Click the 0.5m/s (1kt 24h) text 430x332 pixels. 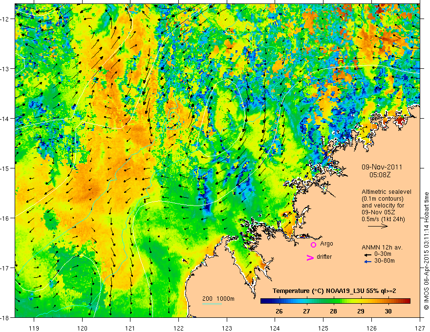click(x=384, y=219)
